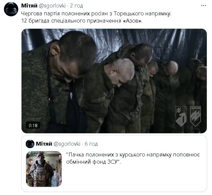Click the 0:18 video duration badge
212x195 pixels.
(33, 125)
